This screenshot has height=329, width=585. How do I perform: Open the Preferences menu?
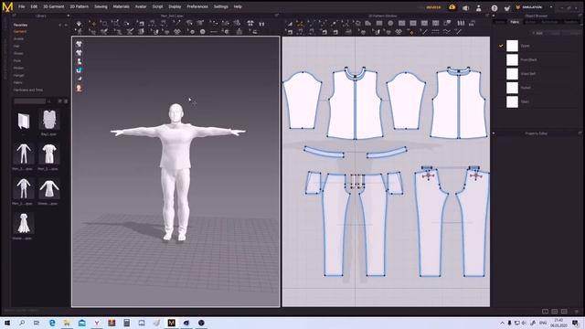[x=197, y=6]
